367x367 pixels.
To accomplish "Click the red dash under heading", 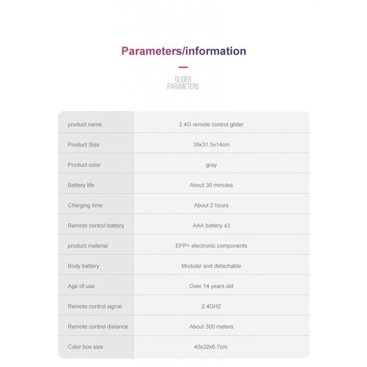I will (183, 67).
